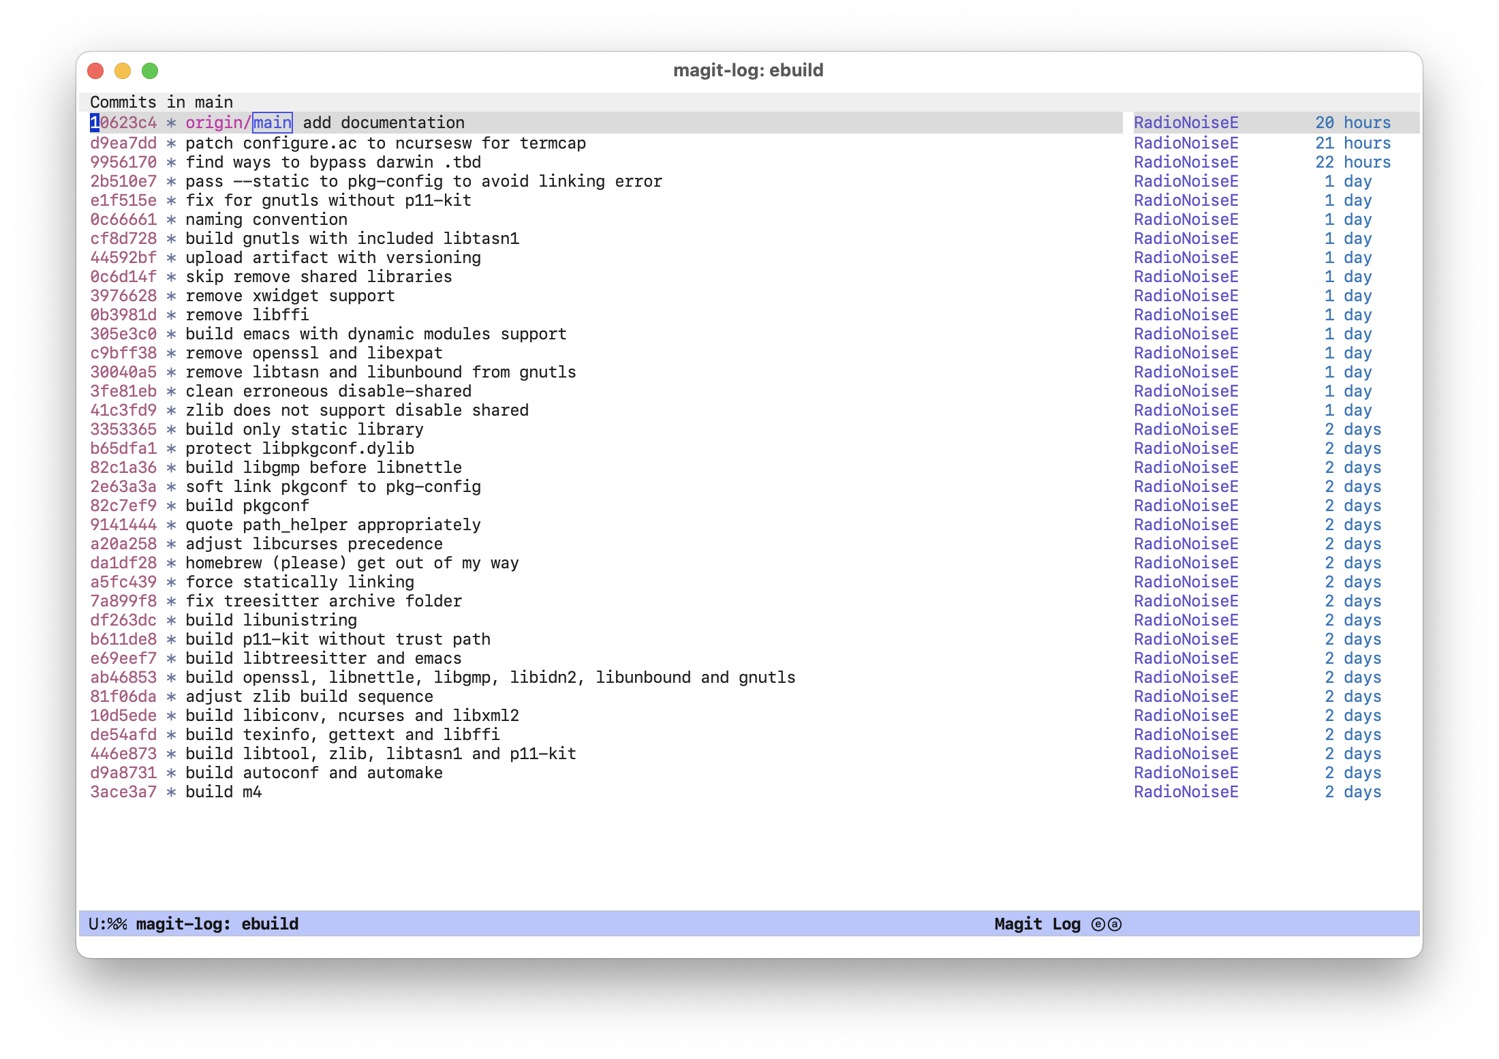Viewport: 1499px width, 1059px height.
Task: Select the commit message force statically linking
Action: click(x=298, y=581)
